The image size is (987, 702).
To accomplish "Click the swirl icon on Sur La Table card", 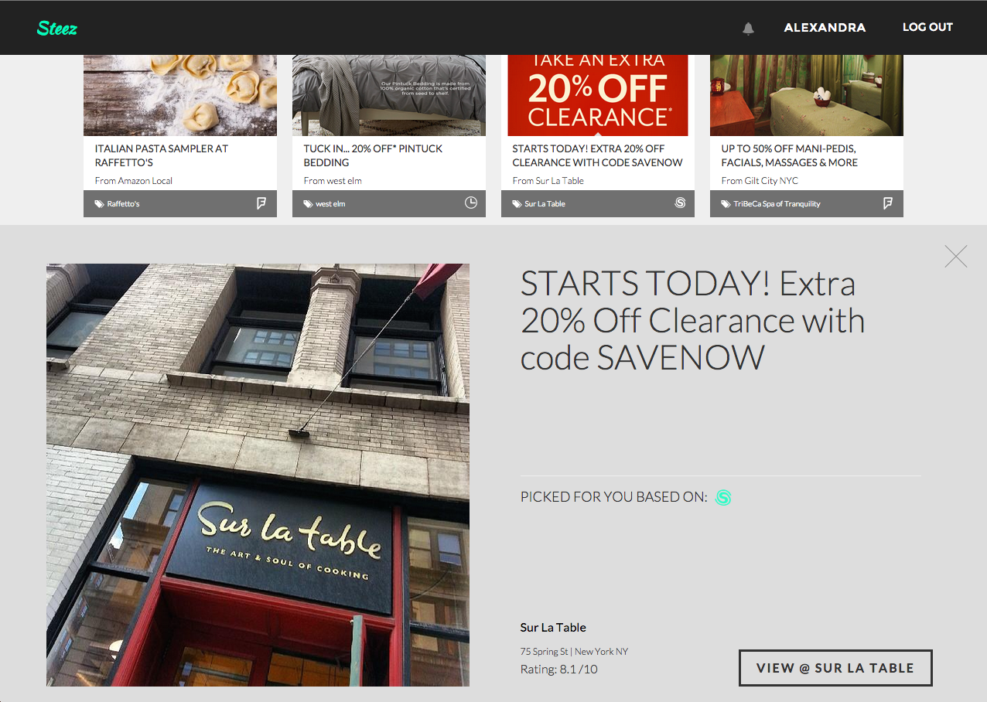I will 680,203.
